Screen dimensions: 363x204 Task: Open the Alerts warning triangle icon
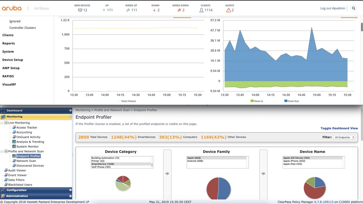pyautogui.click(x=228, y=10)
